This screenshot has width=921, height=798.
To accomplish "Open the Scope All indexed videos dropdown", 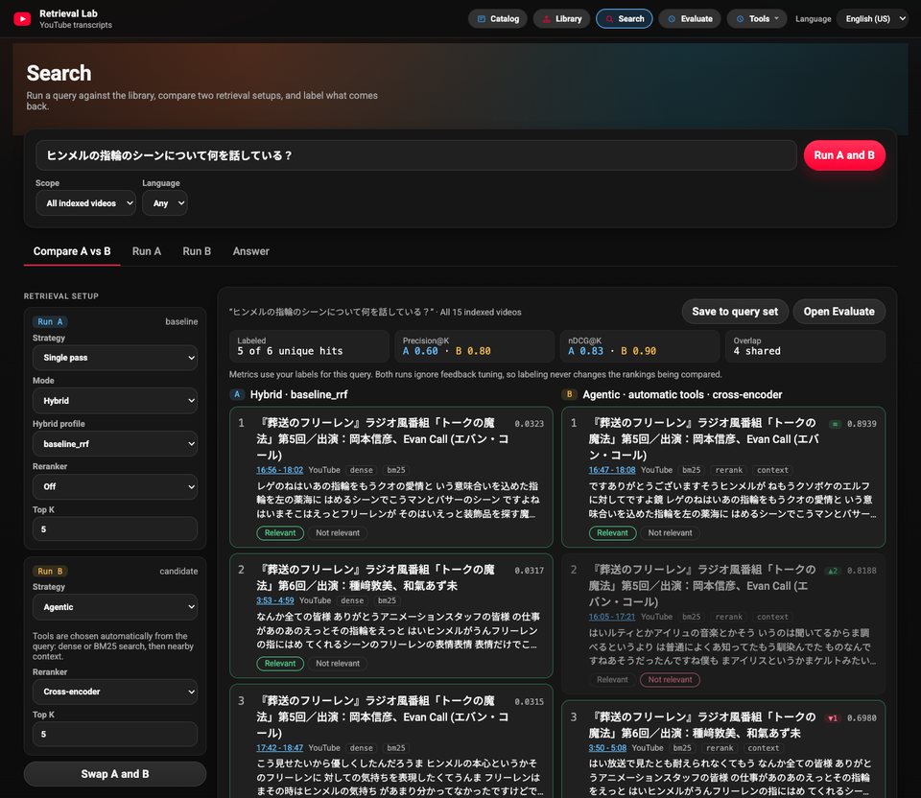I will click(x=85, y=203).
